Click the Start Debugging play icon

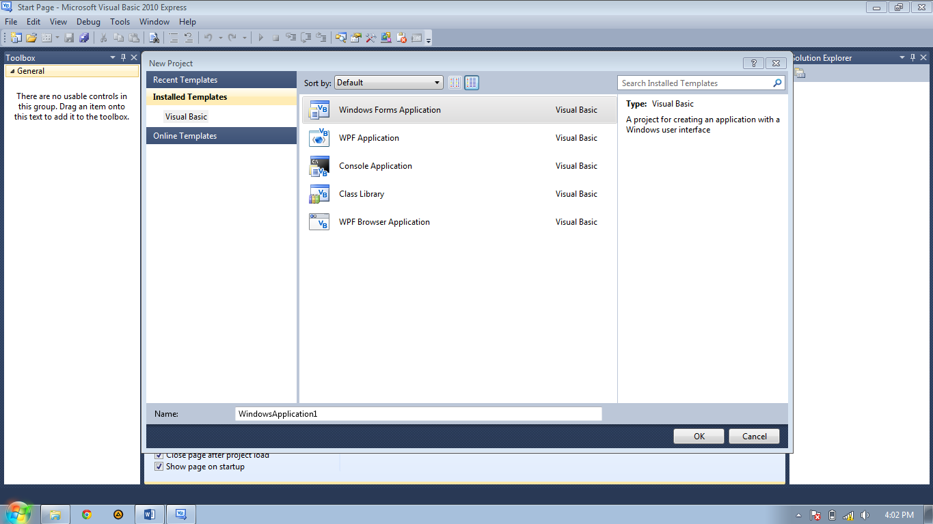[260, 38]
